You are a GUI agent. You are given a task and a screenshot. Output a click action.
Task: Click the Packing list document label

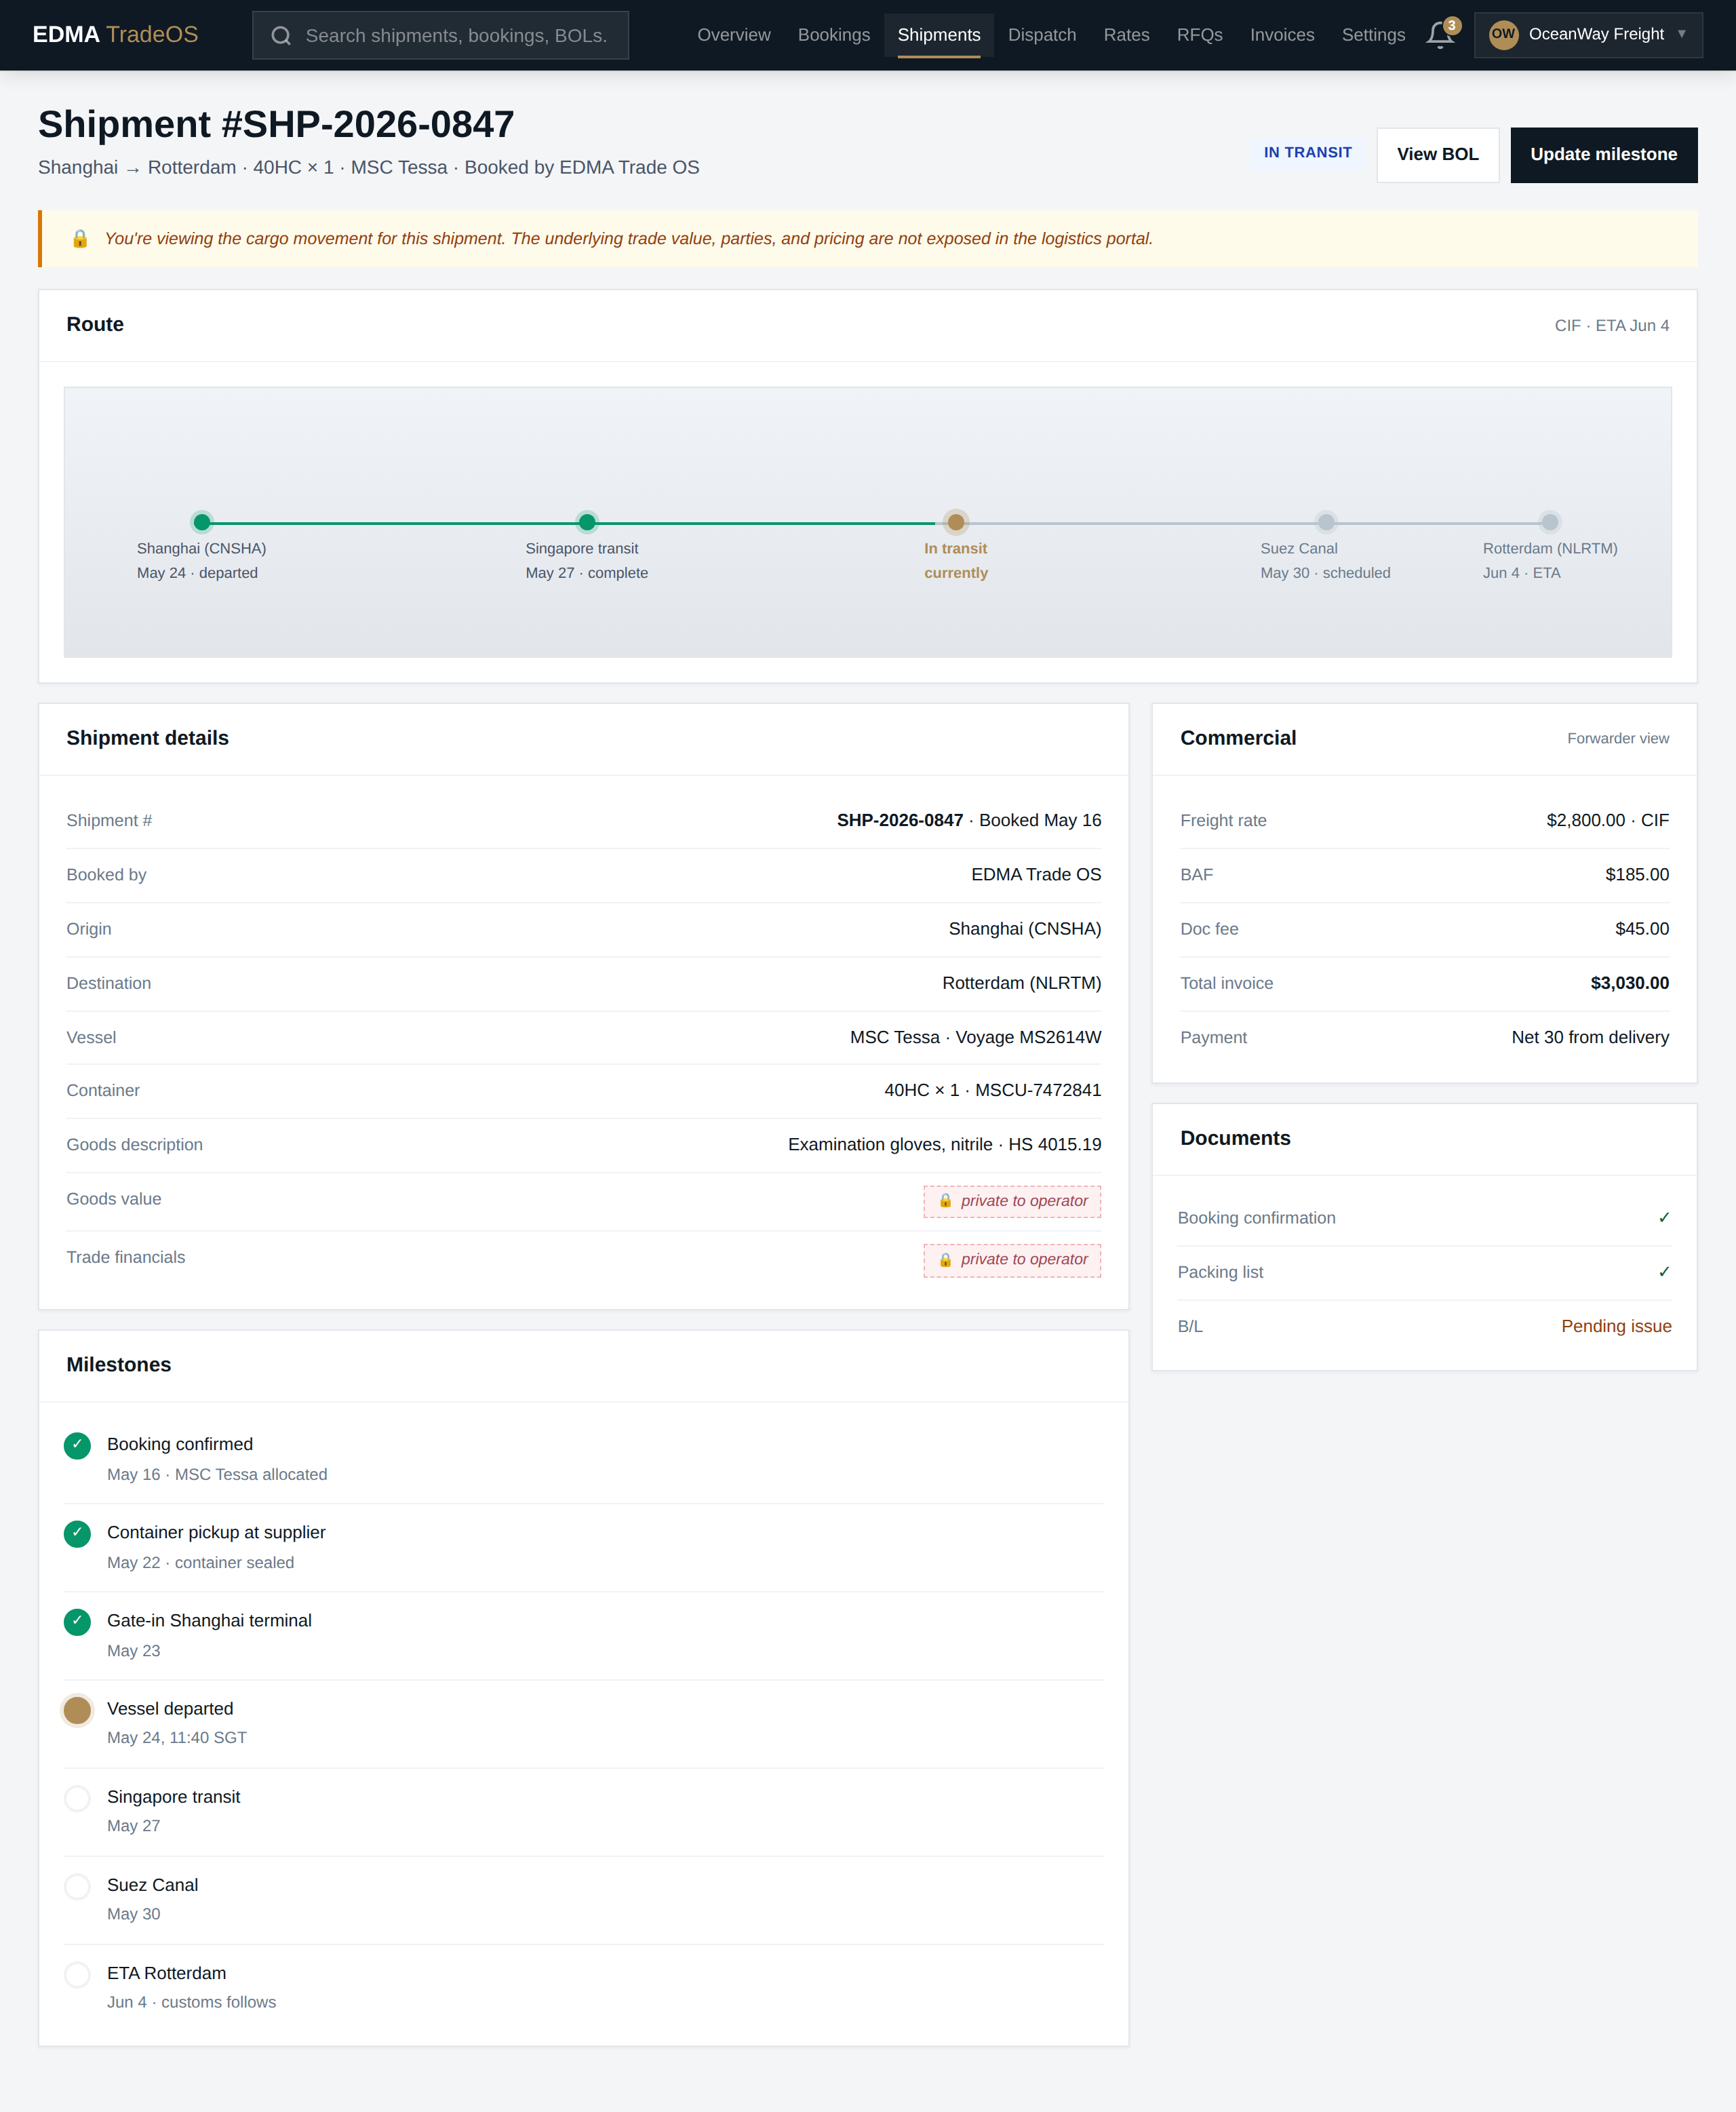pos(1219,1272)
